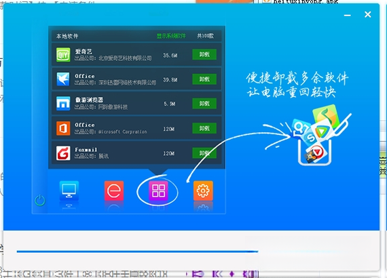Click the Foxmail app name

point(86,150)
